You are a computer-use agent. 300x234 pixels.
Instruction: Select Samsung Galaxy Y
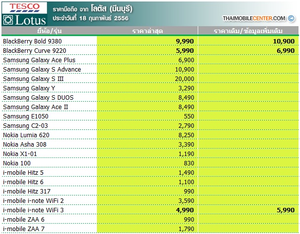[x=29, y=88]
